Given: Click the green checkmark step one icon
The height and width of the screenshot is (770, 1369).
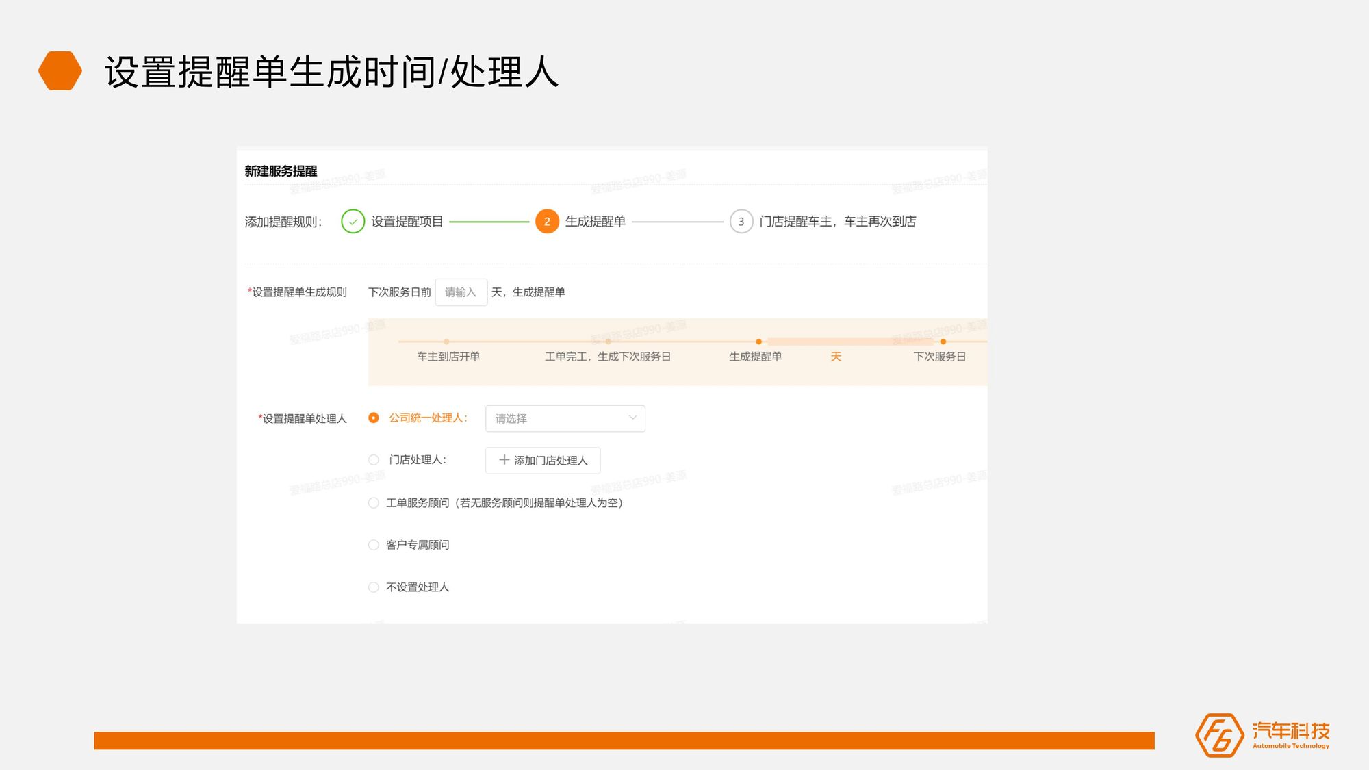Looking at the screenshot, I should click(x=353, y=222).
